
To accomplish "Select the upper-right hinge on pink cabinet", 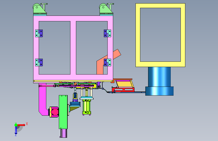I will [107, 33].
